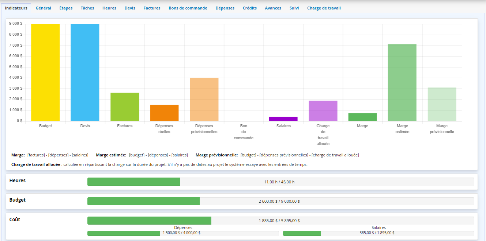The height and width of the screenshot is (241, 486).
Task: Switch to the Suivi tab
Action: (x=294, y=8)
